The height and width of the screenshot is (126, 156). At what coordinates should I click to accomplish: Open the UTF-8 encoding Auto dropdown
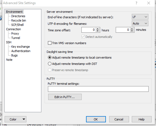pyautogui.click(x=140, y=23)
